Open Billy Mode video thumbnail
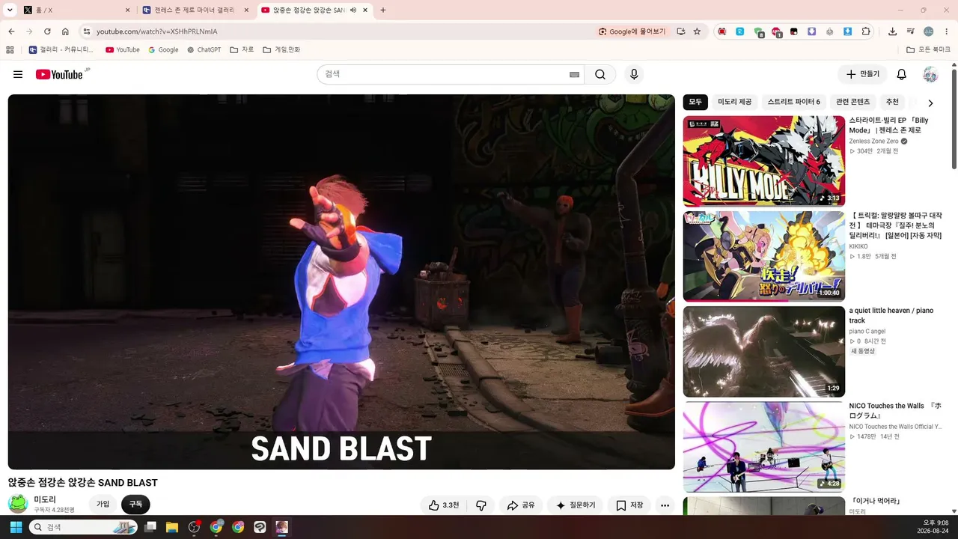This screenshot has width=958, height=539. (763, 161)
